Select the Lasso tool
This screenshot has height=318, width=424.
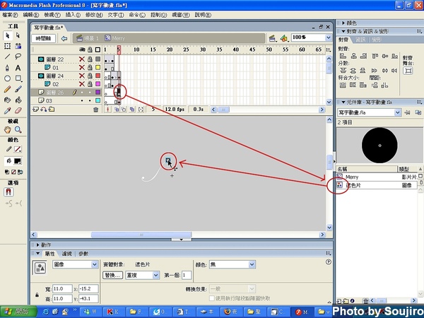point(18,57)
